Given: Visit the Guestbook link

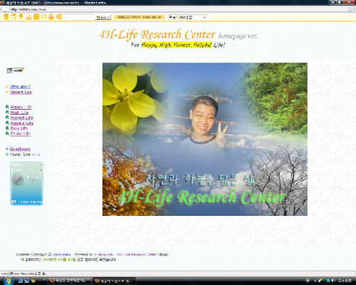Looking at the screenshot, I should [20, 149].
